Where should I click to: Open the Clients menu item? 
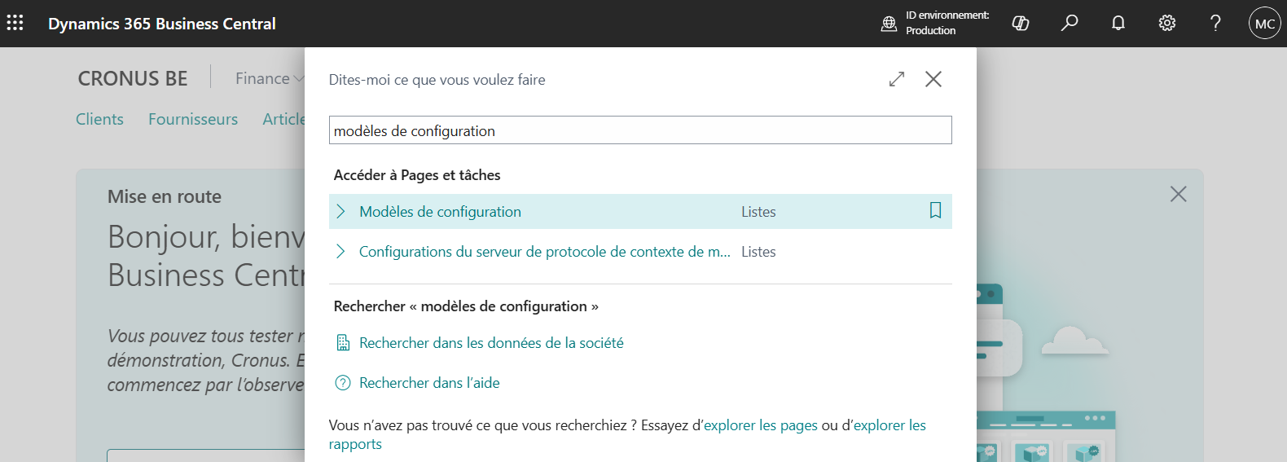point(99,119)
